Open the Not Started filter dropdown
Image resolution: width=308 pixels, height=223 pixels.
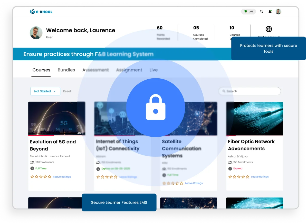[x=45, y=91]
